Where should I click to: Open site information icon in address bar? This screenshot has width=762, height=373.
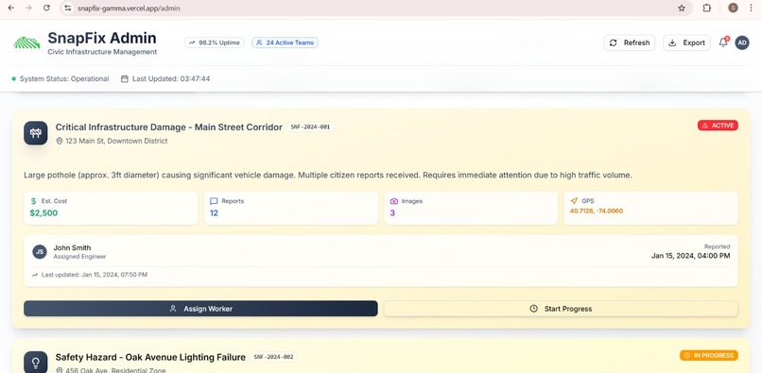tap(68, 8)
